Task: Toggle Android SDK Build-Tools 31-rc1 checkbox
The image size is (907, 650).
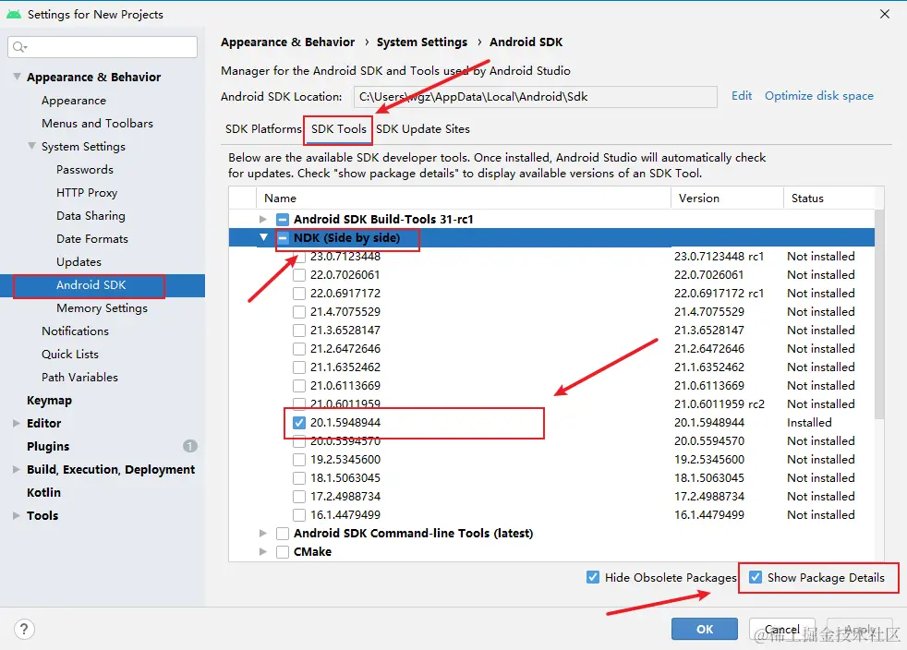Action: click(x=283, y=219)
